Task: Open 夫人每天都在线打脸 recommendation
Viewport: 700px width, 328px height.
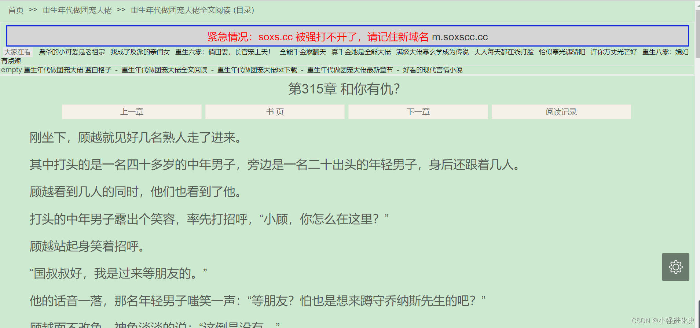Action: click(x=504, y=52)
